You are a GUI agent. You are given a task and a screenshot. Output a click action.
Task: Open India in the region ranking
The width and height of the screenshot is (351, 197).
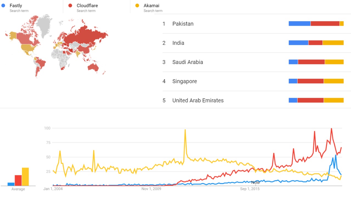178,43
